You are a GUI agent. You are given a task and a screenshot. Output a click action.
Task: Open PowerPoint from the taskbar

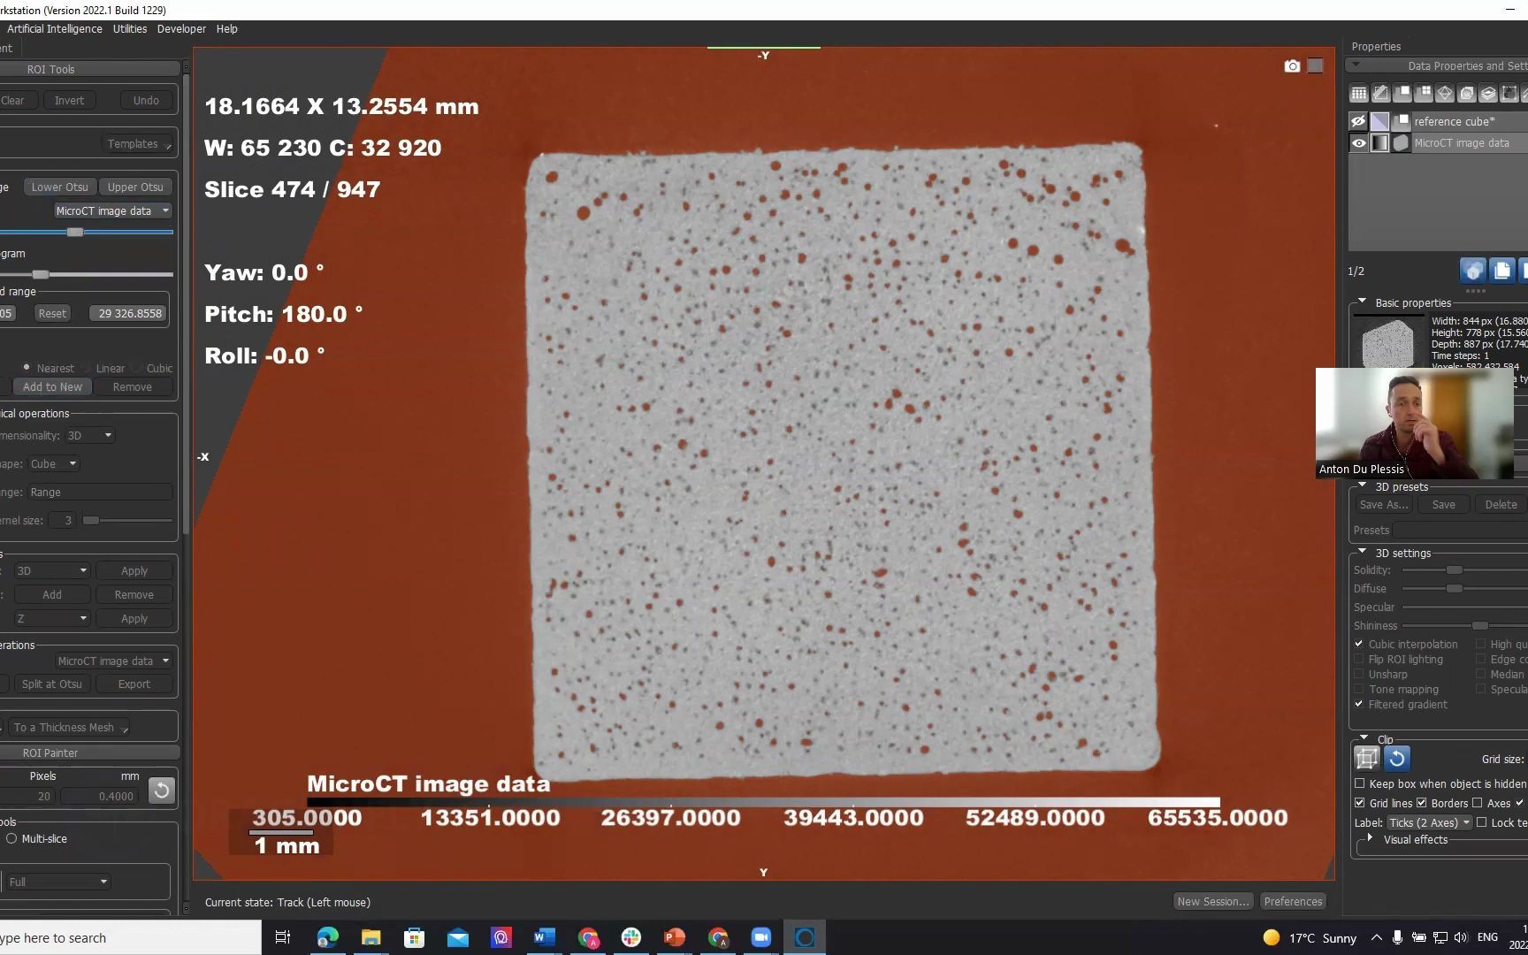pos(674,937)
